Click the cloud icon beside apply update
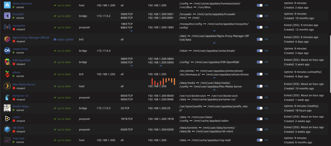 55,39
